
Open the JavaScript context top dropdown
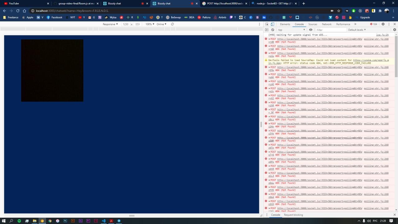coord(292,30)
